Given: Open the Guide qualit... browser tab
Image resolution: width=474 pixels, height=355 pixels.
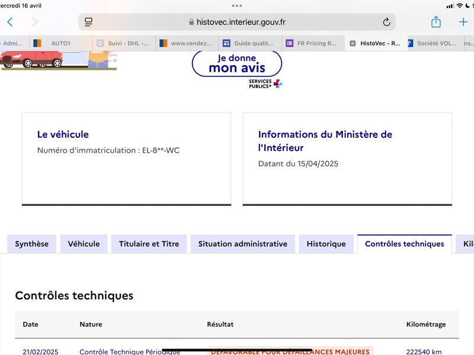Looking at the screenshot, I should [250, 43].
